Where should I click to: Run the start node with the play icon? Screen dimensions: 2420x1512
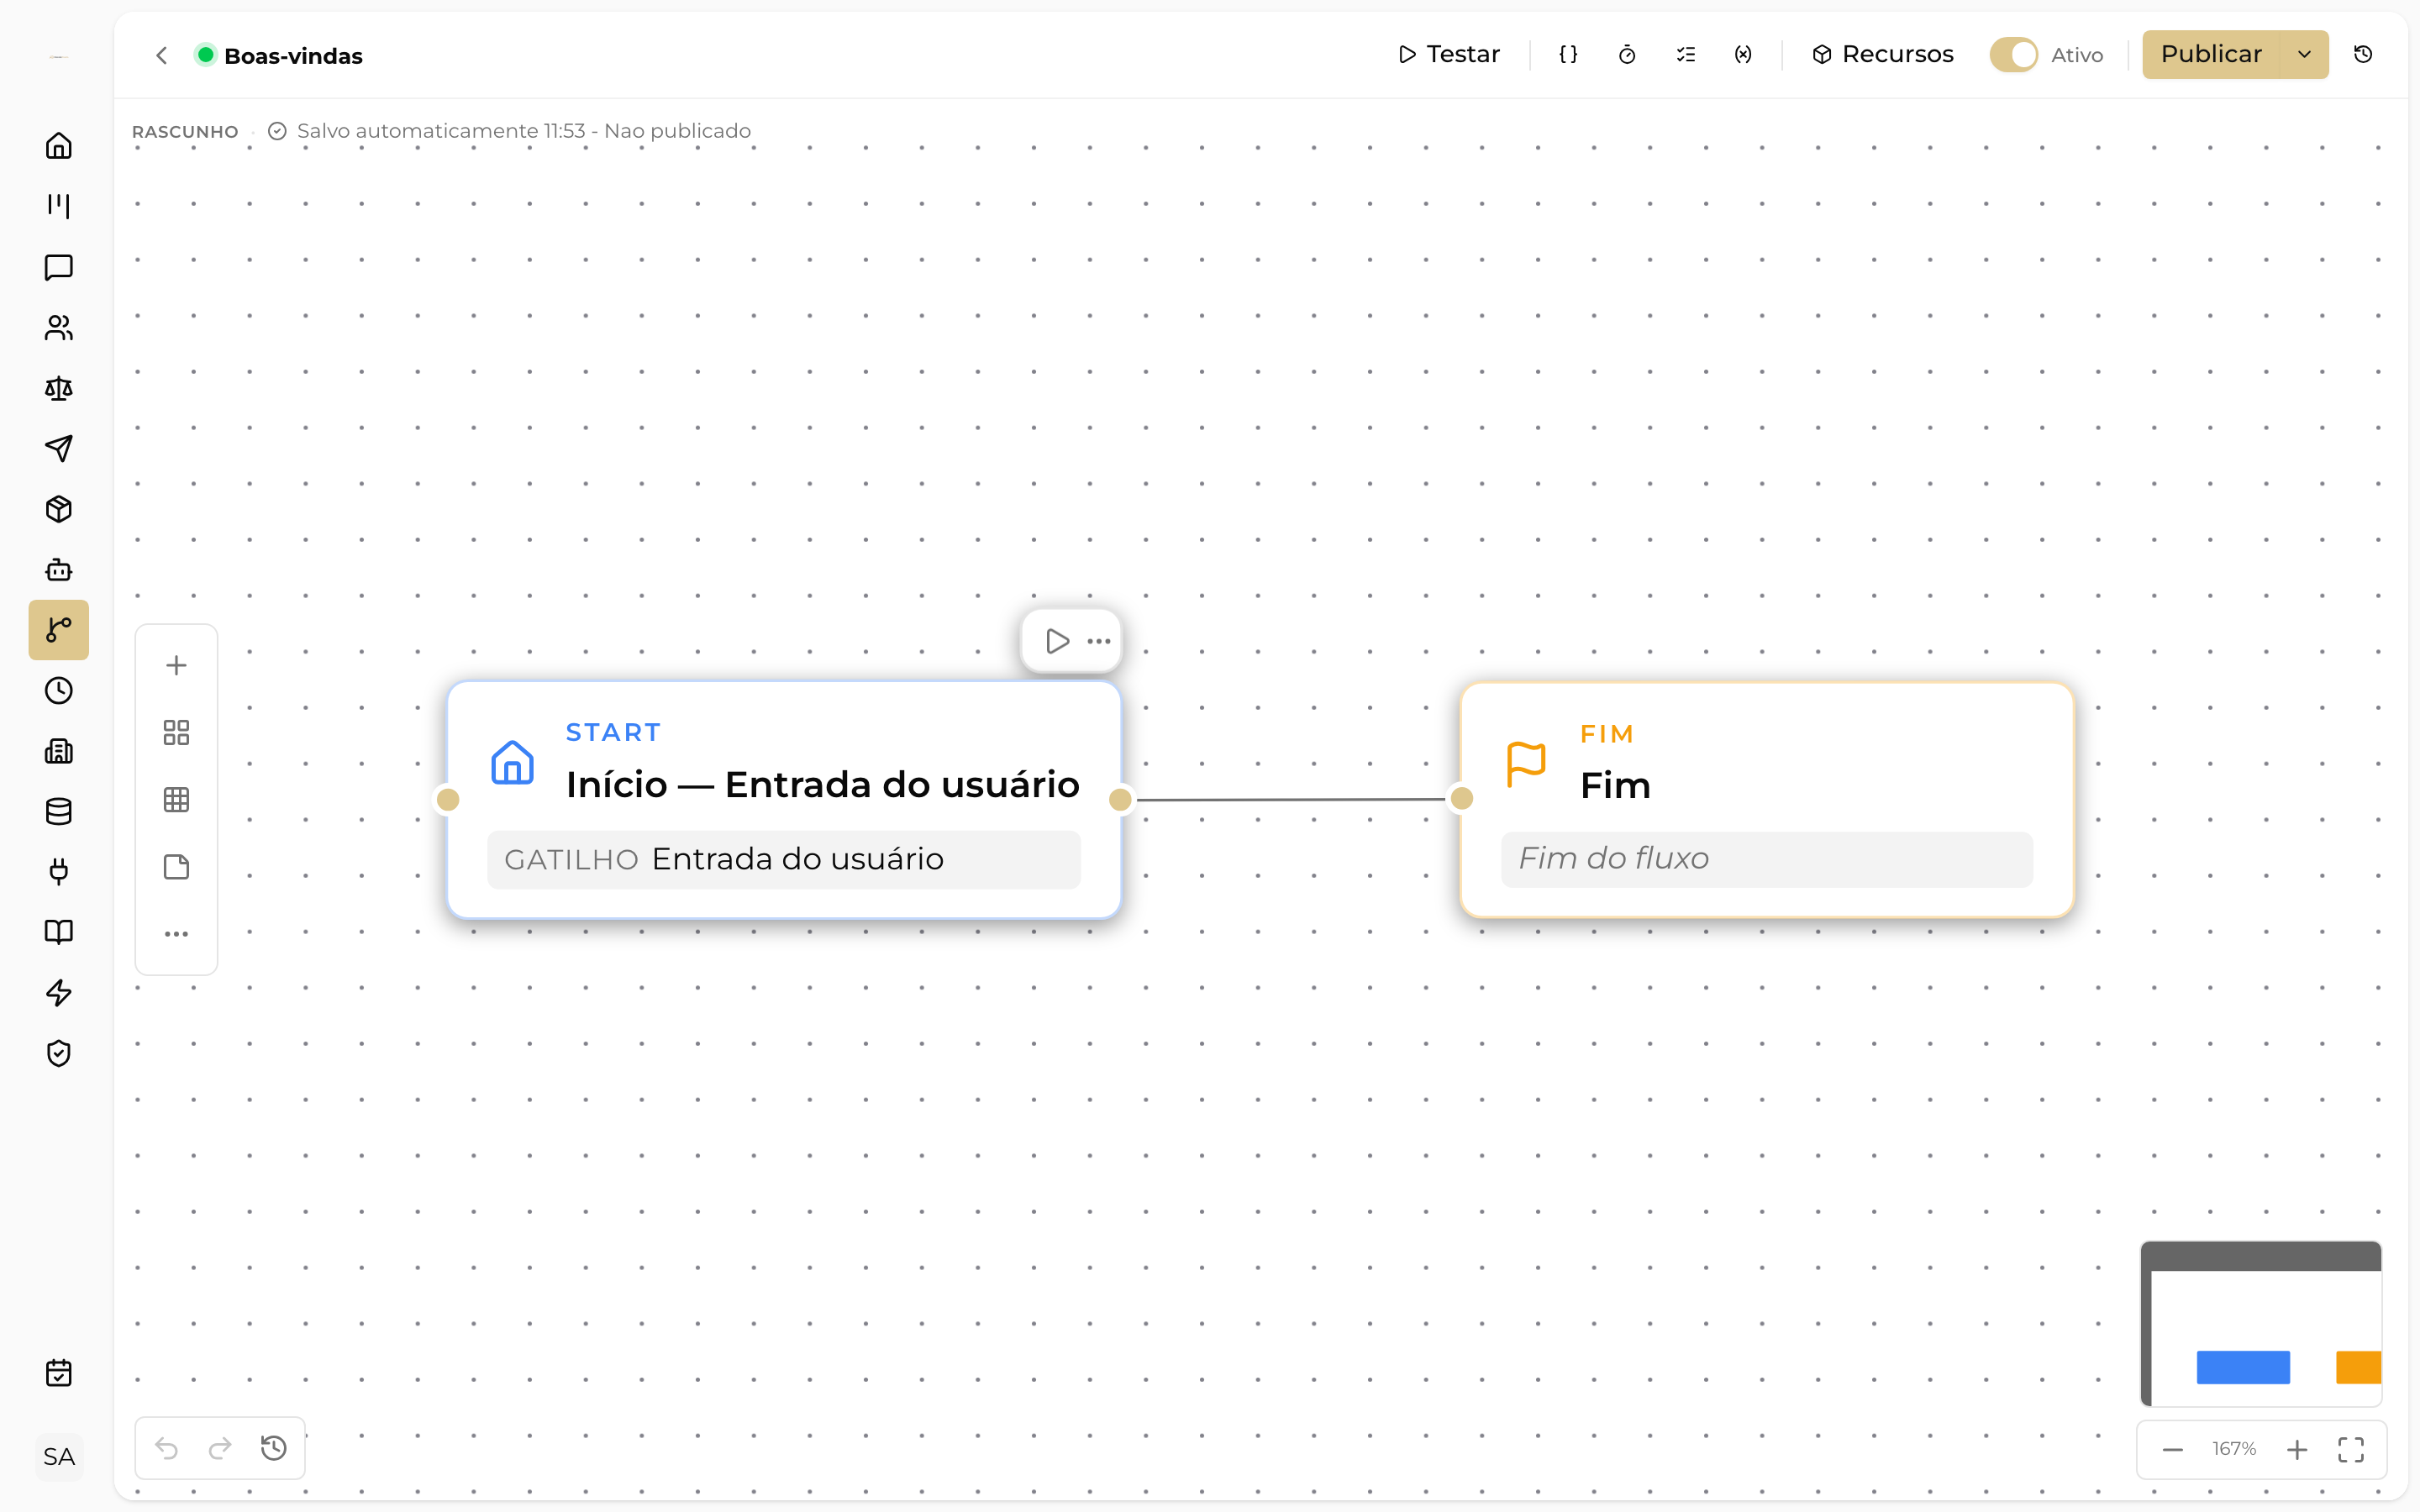(x=1057, y=641)
